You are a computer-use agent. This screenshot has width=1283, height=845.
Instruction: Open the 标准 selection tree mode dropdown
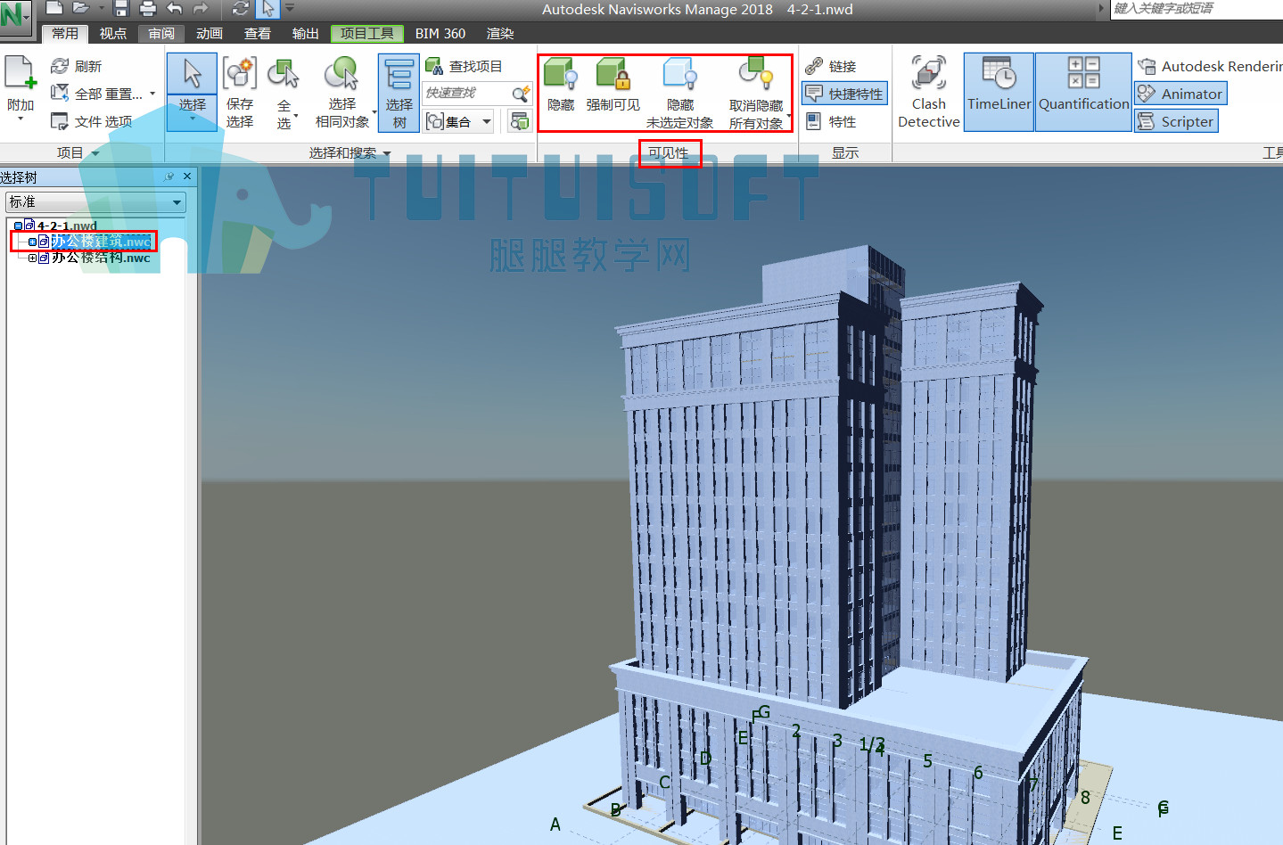pos(95,202)
